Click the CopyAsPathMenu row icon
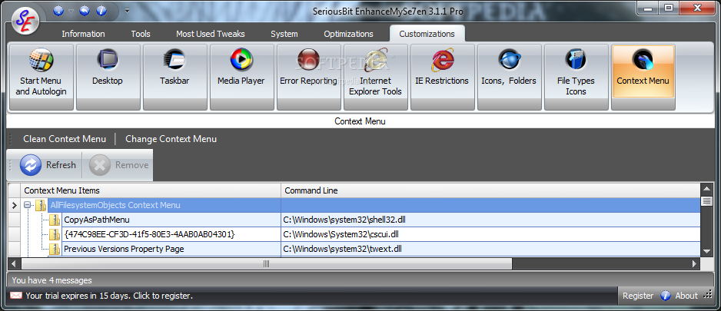 point(55,220)
